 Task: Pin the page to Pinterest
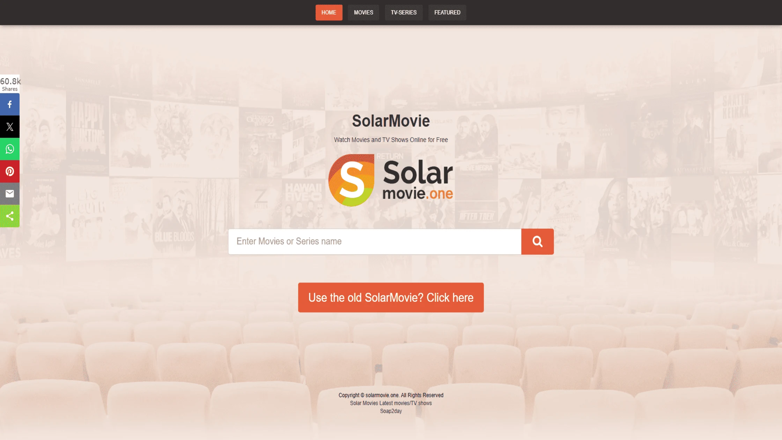coord(9,171)
